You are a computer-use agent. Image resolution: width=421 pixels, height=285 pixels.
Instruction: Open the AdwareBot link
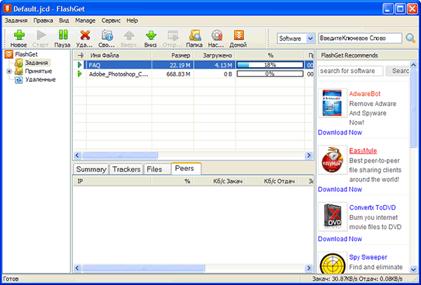[x=365, y=94]
